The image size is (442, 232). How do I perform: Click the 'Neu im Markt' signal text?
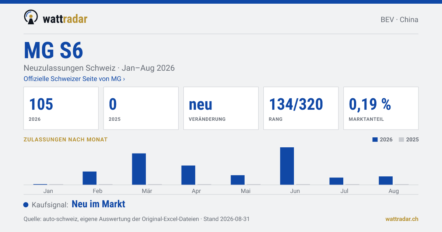point(98,204)
